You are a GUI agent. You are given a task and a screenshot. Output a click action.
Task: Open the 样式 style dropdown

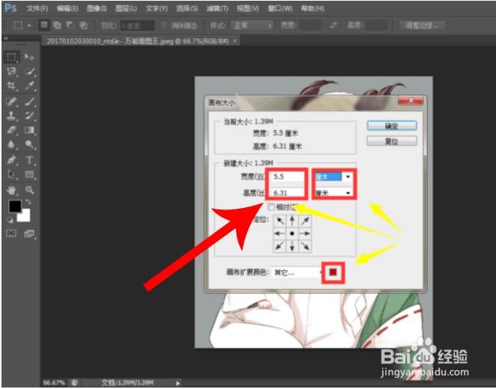tap(252, 25)
